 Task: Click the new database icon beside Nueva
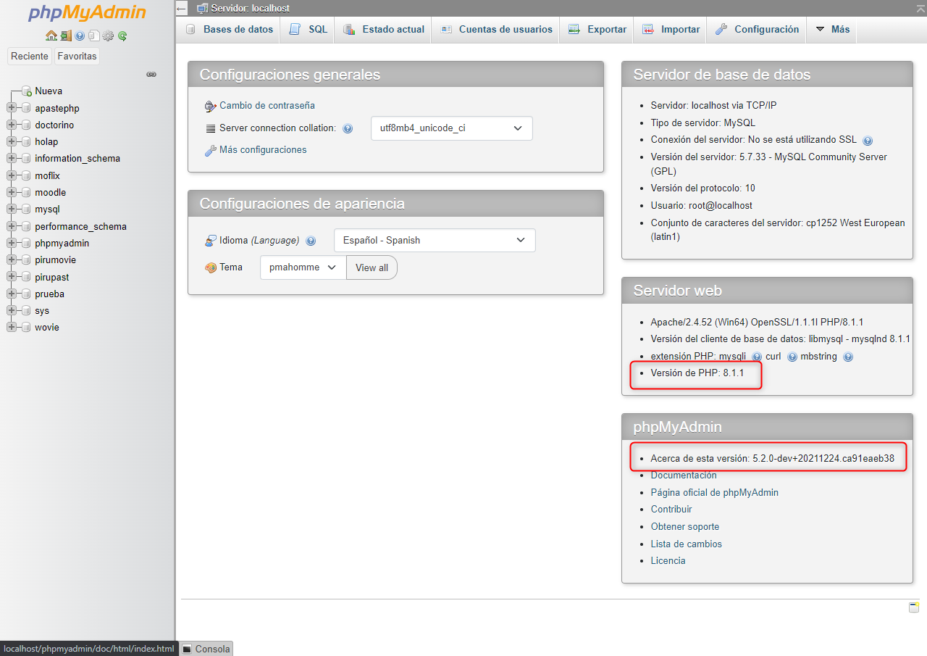tap(27, 91)
